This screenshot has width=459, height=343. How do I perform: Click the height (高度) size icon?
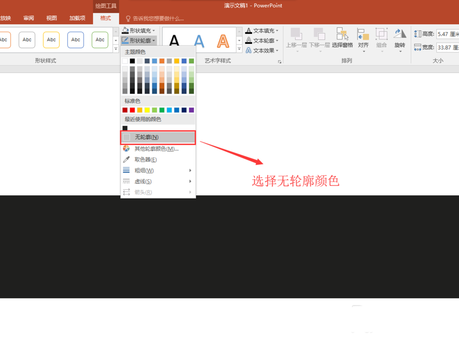click(418, 34)
